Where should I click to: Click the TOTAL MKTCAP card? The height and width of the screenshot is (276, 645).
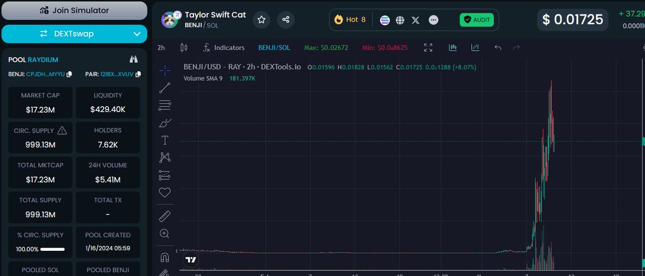[40, 172]
